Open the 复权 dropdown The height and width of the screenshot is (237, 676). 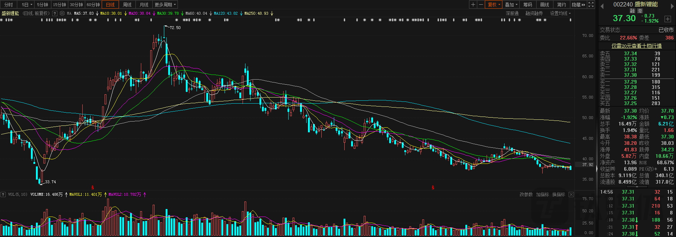[494, 5]
